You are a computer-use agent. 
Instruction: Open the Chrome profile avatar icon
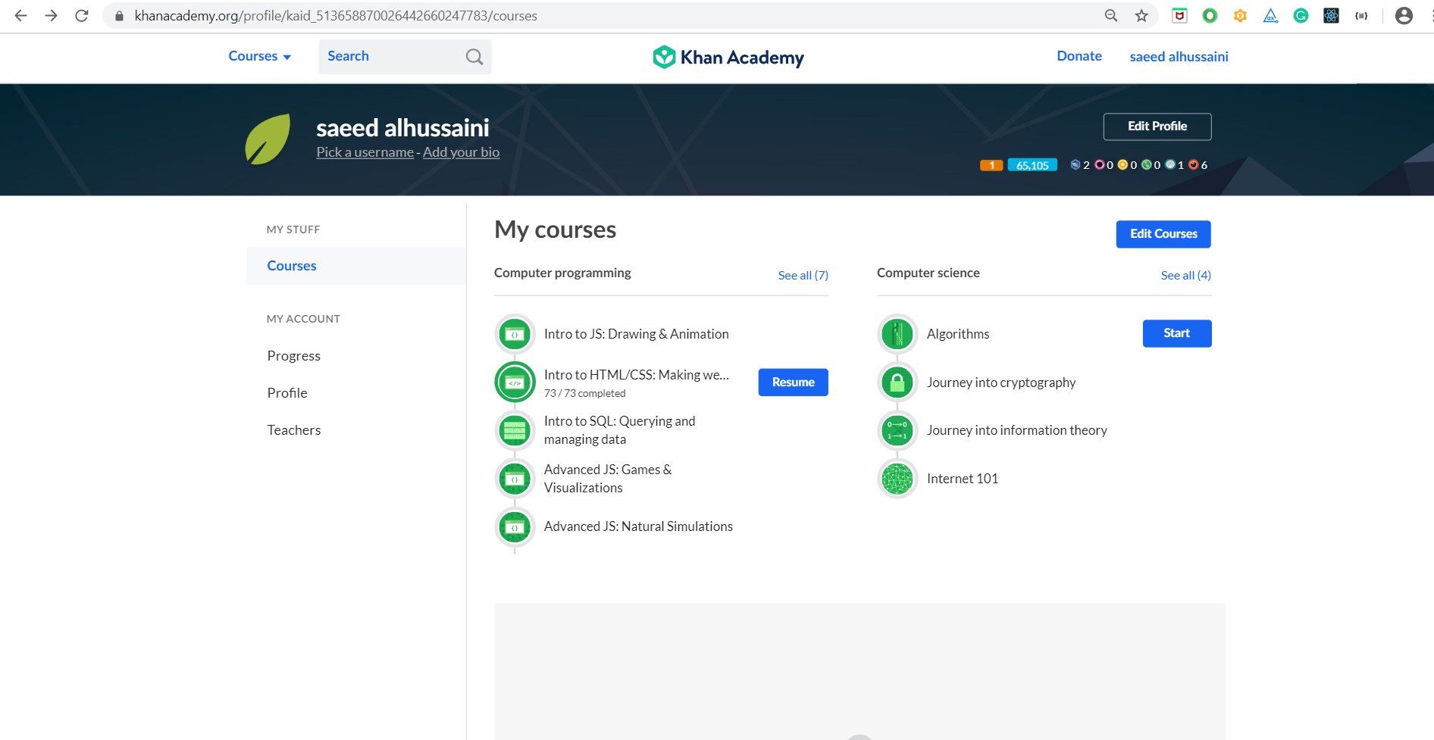point(1404,15)
